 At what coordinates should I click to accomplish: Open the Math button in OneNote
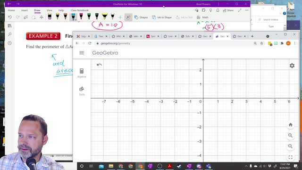pyautogui.click(x=202, y=17)
